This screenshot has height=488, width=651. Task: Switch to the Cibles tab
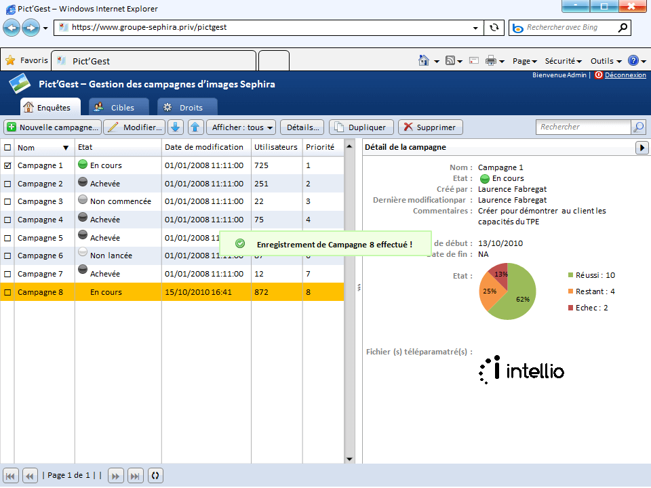(x=119, y=107)
